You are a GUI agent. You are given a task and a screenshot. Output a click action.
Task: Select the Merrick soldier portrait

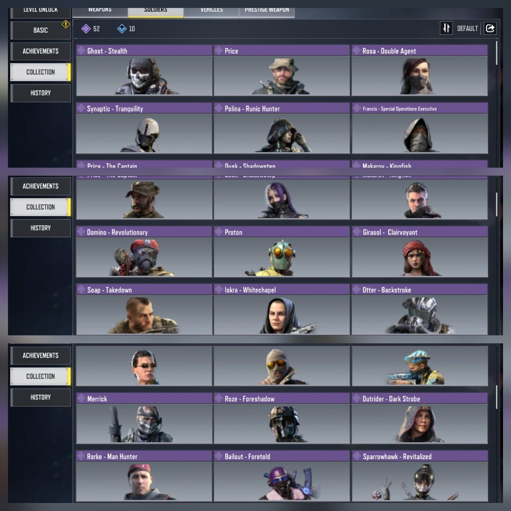click(144, 424)
